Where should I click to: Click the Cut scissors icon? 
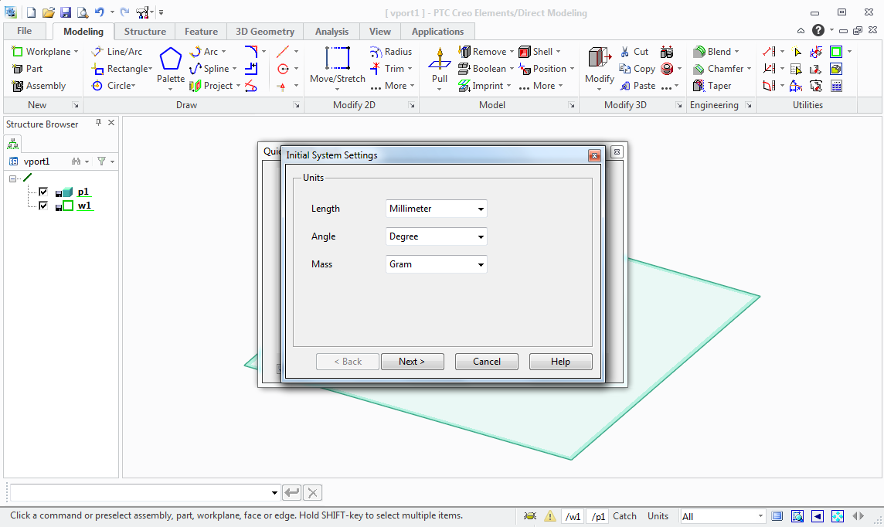pyautogui.click(x=624, y=52)
